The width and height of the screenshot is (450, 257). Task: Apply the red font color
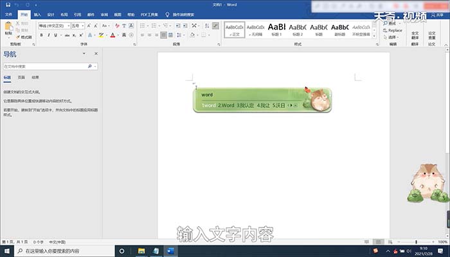click(x=113, y=35)
